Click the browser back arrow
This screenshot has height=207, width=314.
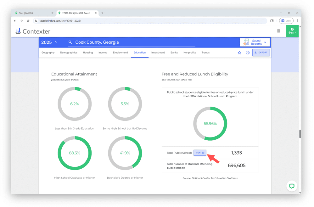pyautogui.click(x=15, y=21)
